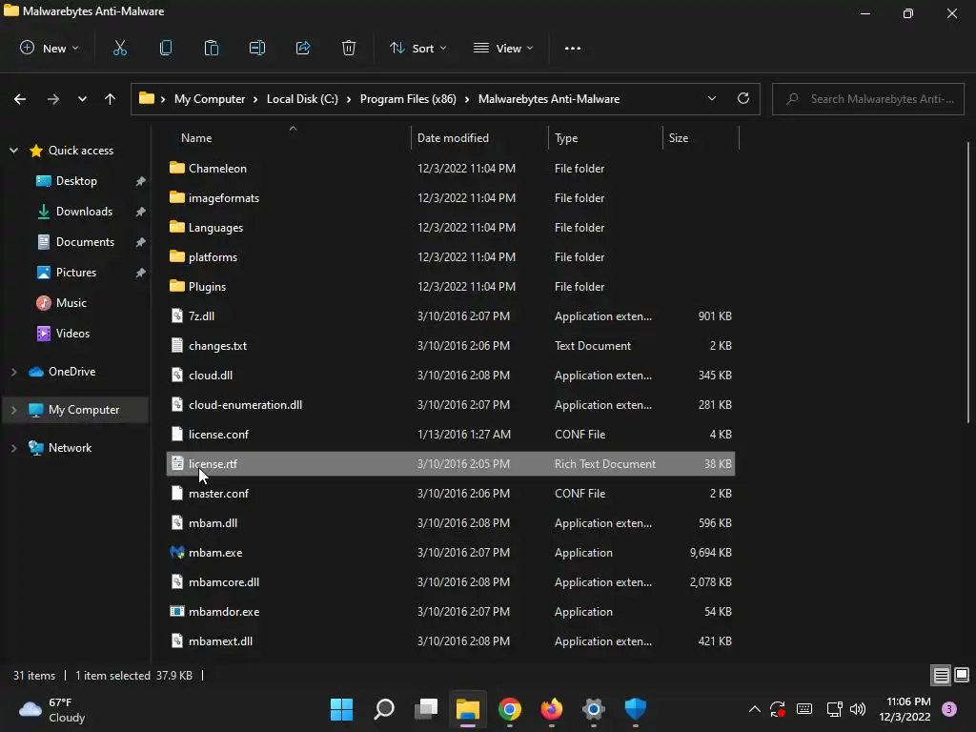This screenshot has width=976, height=732.
Task: Click the Cut scissors icon
Action: pyautogui.click(x=119, y=48)
